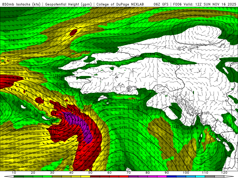
Task: Click the color bar label 40
Action: point(71,173)
